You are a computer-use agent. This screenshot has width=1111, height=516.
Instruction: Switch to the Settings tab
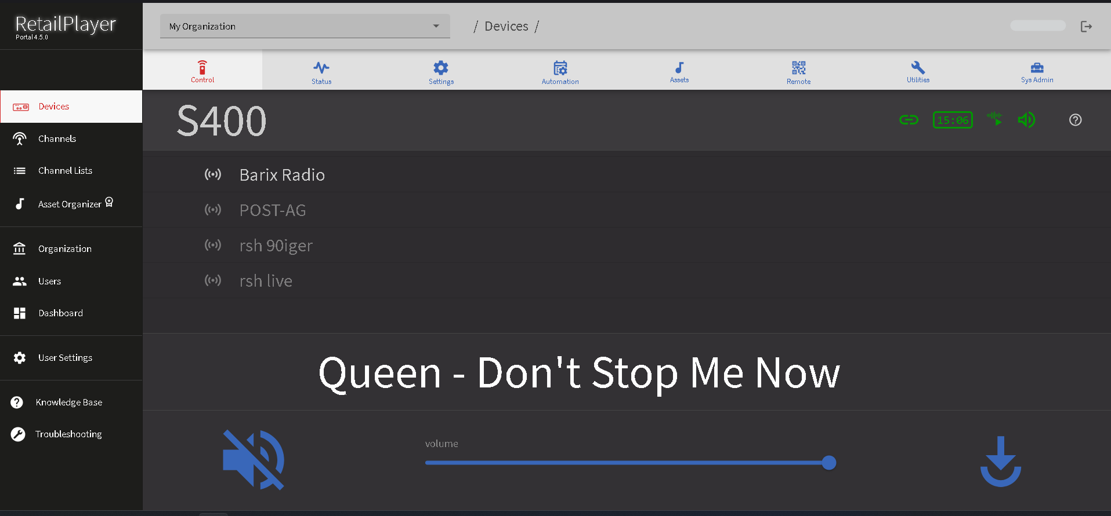441,72
